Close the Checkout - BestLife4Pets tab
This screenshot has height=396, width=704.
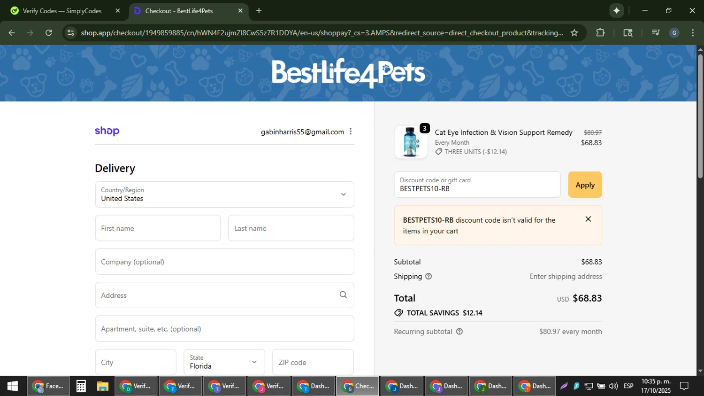240,11
